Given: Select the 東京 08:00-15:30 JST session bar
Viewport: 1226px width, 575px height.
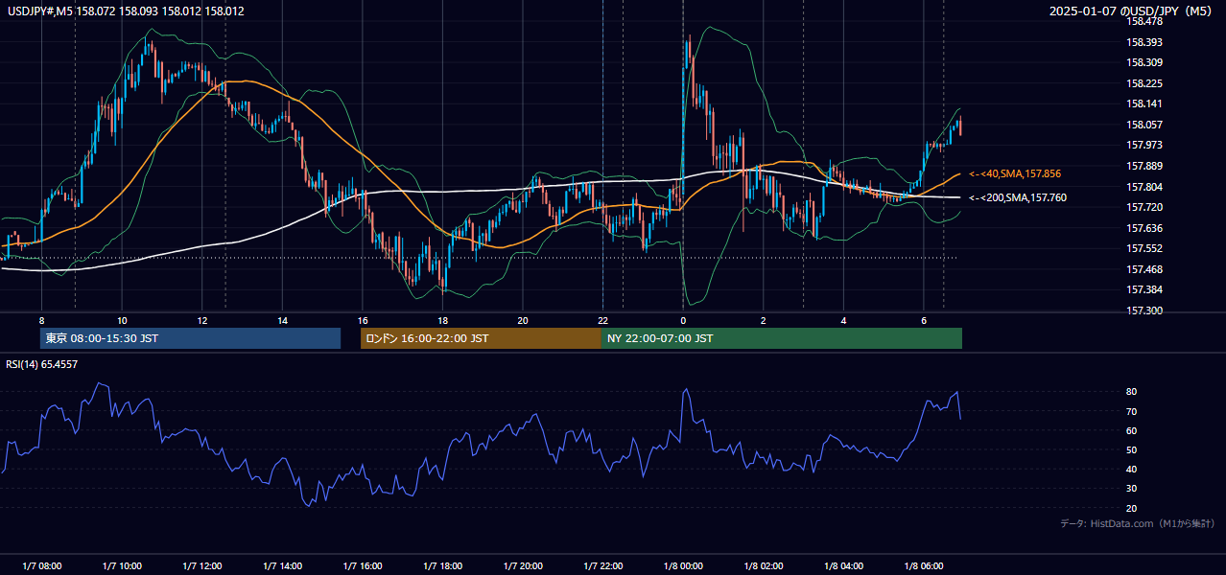Looking at the screenshot, I should [190, 338].
